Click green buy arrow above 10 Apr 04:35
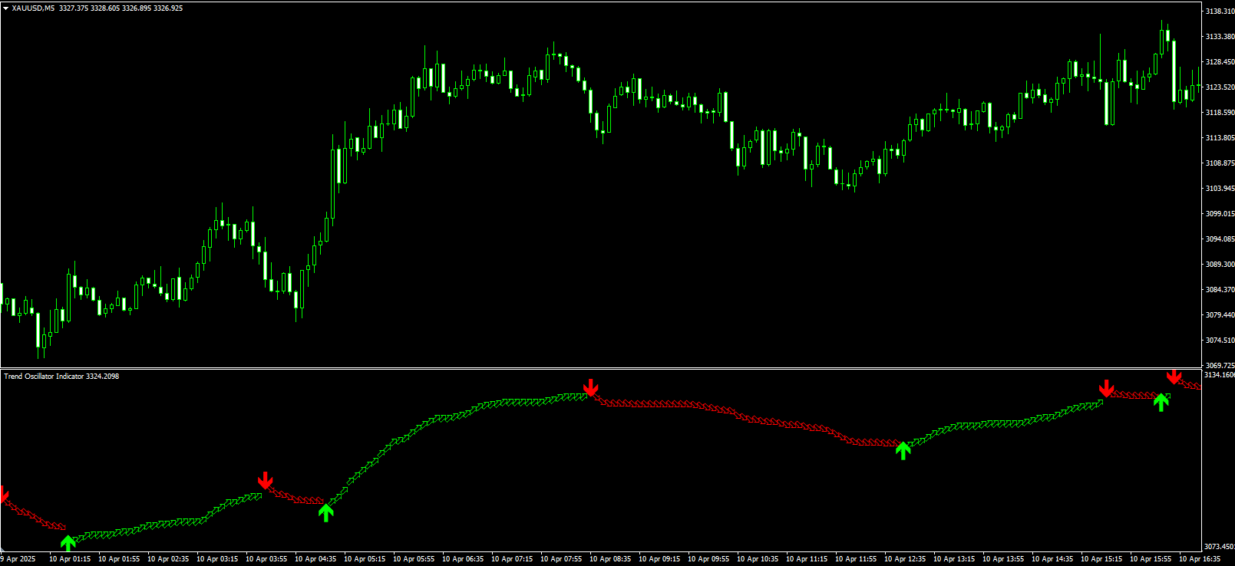This screenshot has height=566, width=1235. 326,512
